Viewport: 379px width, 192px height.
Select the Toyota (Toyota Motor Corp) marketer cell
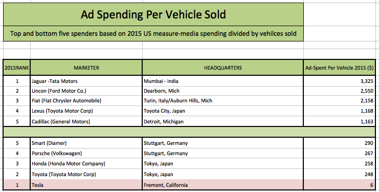[x=86, y=174]
